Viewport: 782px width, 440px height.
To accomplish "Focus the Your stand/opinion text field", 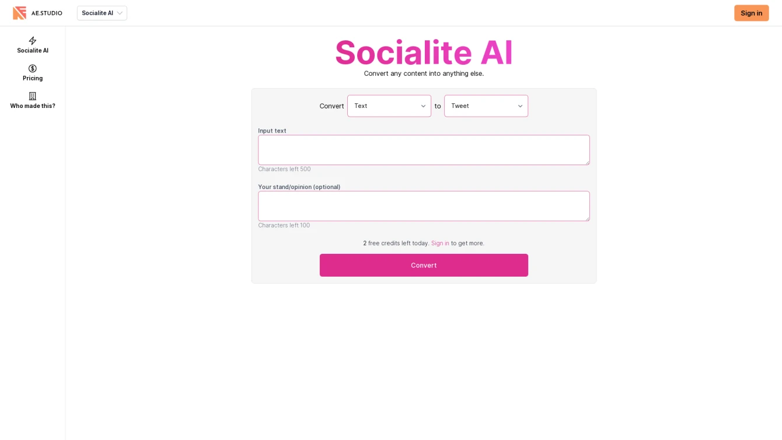I will [x=424, y=206].
